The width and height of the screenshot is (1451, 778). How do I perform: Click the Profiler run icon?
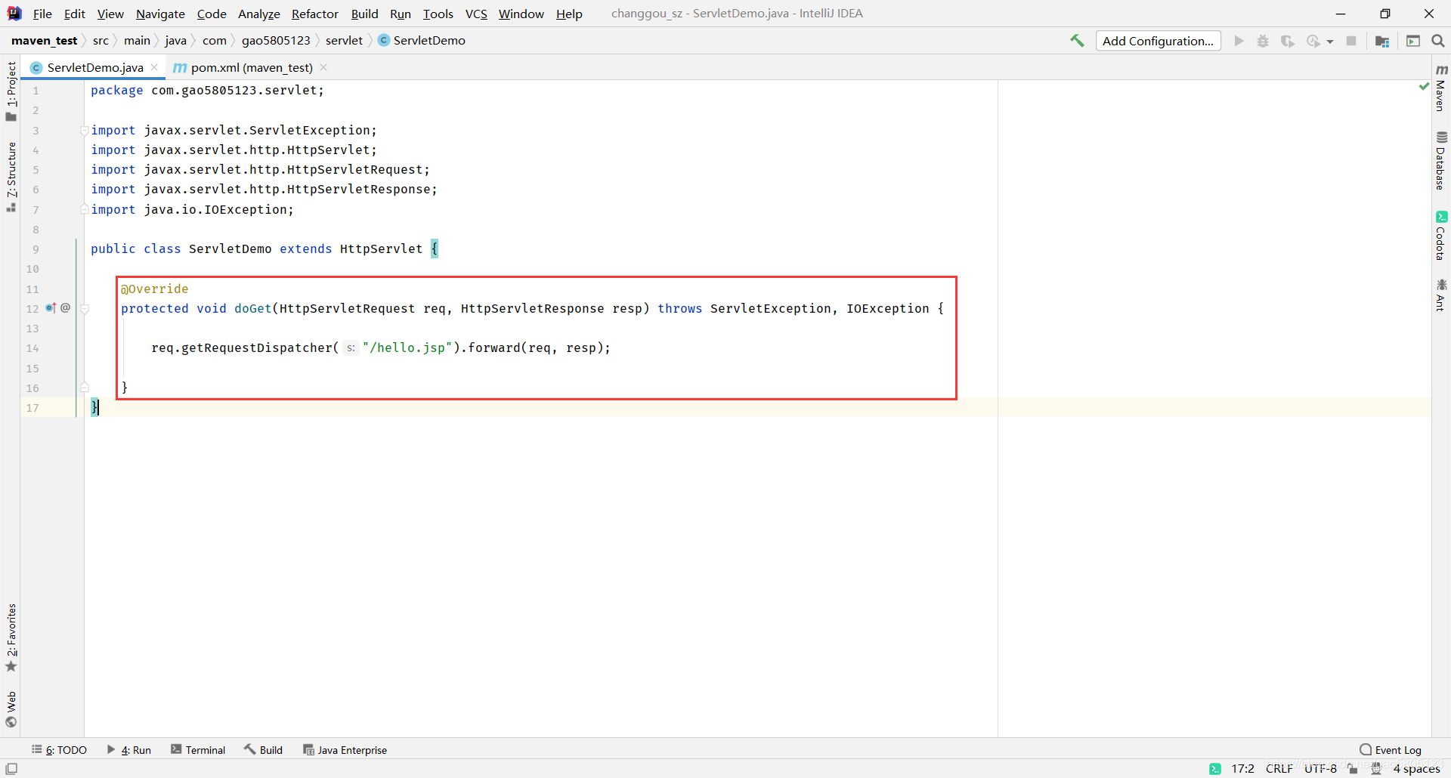click(x=1313, y=41)
